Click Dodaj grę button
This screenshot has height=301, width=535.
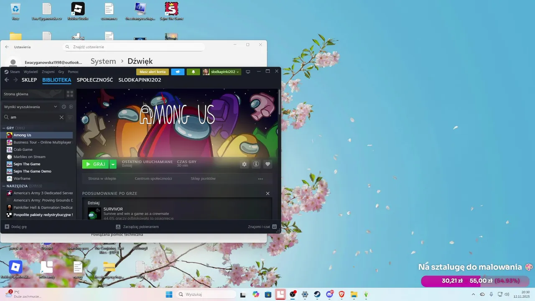[x=16, y=227]
